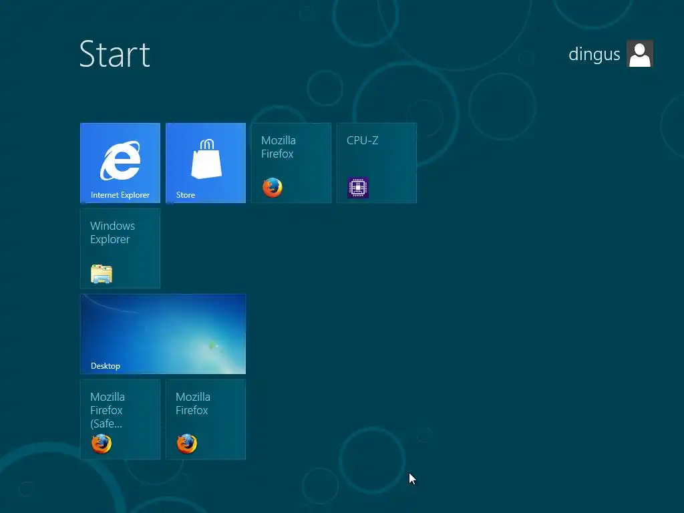Launch the CPU-Z tile
Image resolution: width=684 pixels, height=513 pixels.
[x=377, y=163]
